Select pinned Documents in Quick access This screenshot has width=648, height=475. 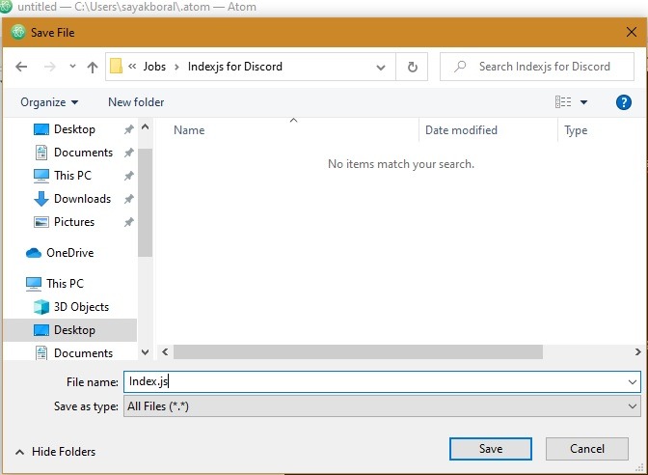83,153
